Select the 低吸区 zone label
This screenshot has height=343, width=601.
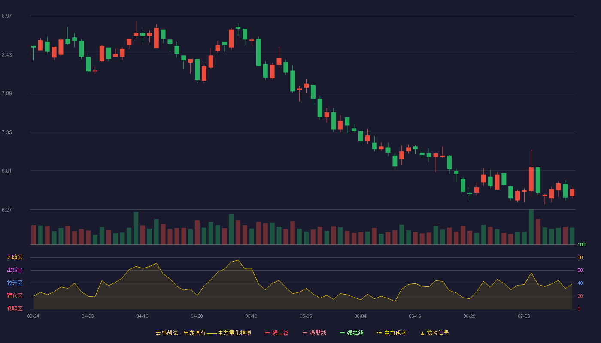click(x=15, y=308)
